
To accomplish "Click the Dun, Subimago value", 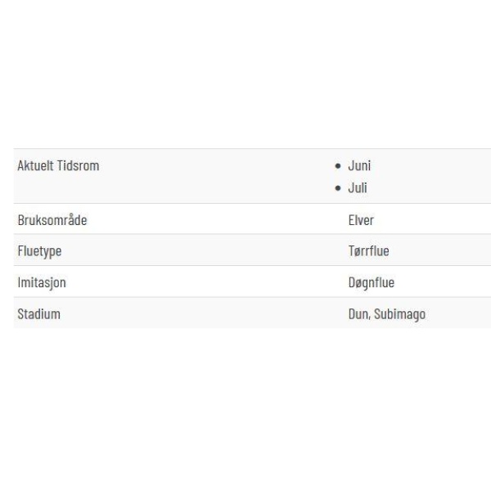I will coord(387,314).
